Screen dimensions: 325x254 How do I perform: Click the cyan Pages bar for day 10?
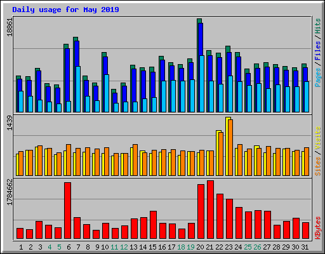coord(107,93)
